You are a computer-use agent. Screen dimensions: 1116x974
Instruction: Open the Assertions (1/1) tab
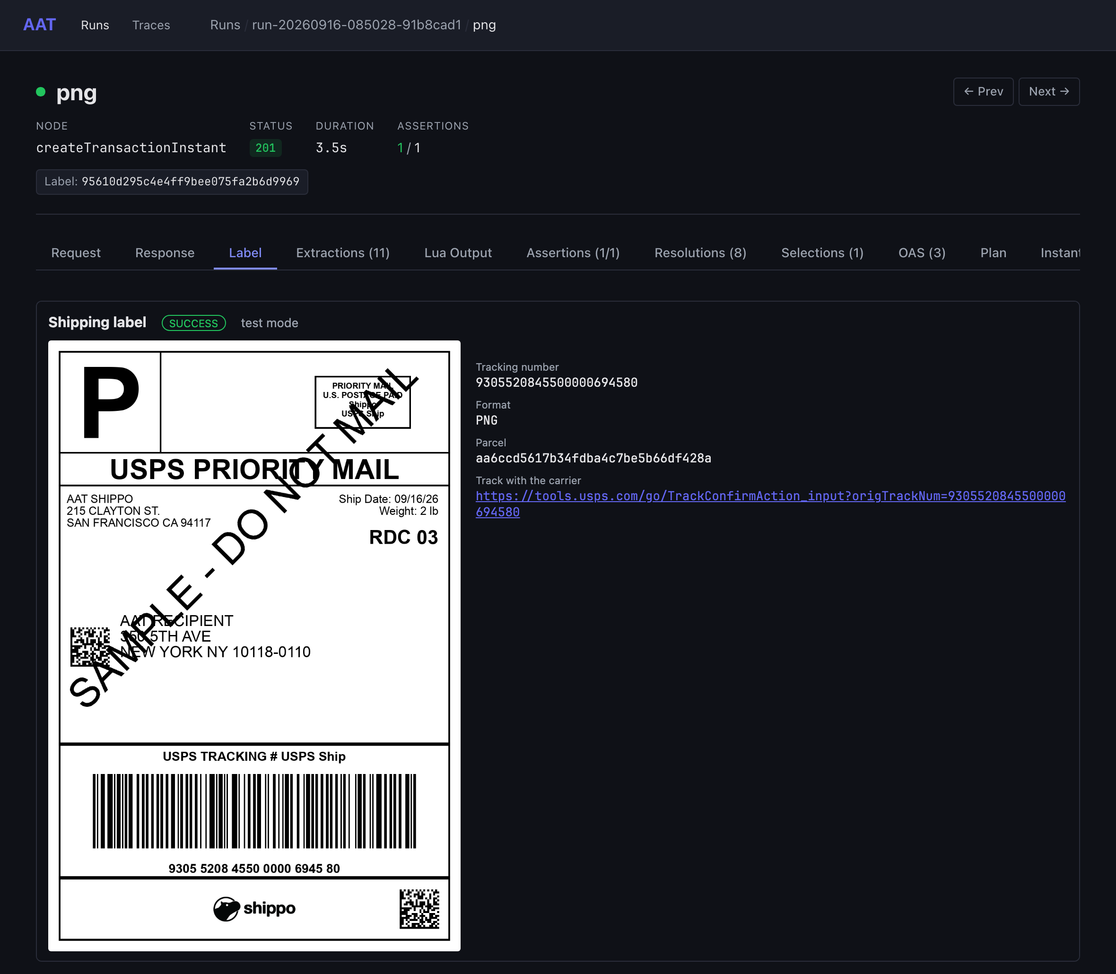point(573,253)
